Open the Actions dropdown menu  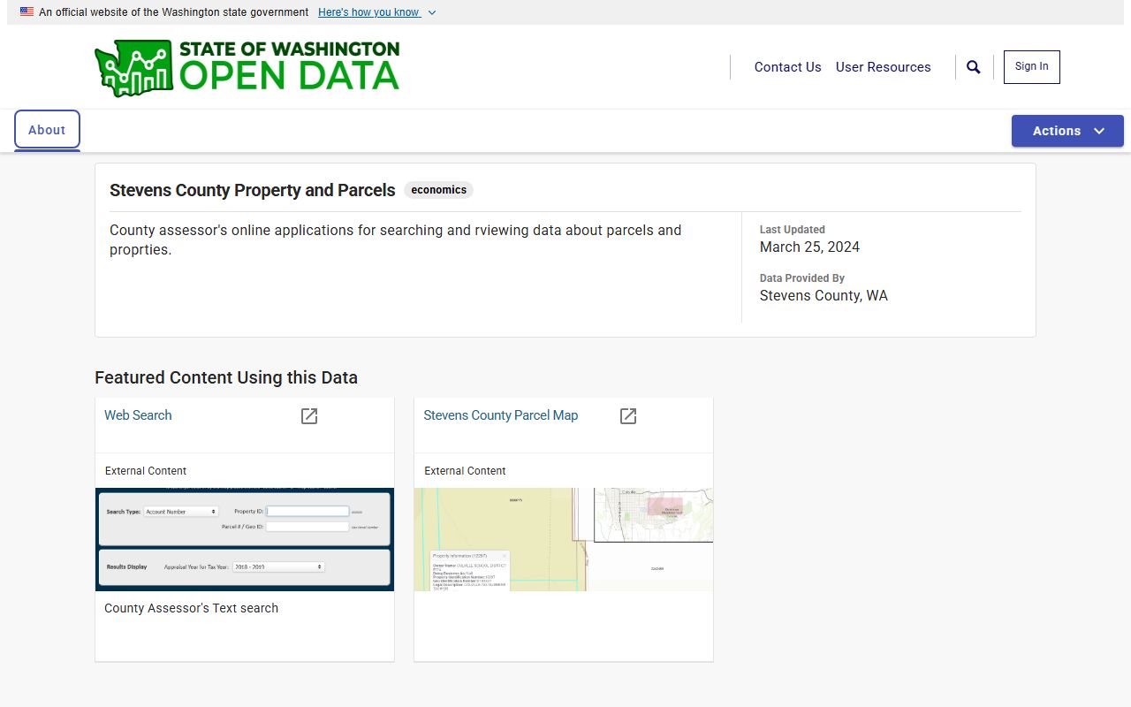coord(1067,131)
